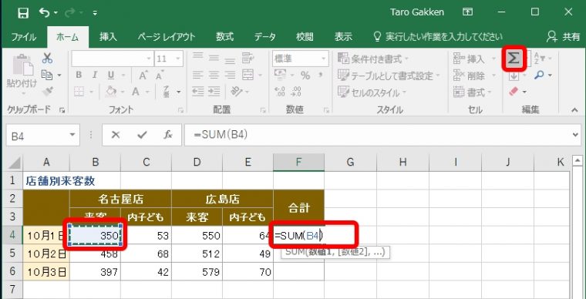The width and height of the screenshot is (586, 299).
Task: Open the font size dropdown
Action: point(178,59)
